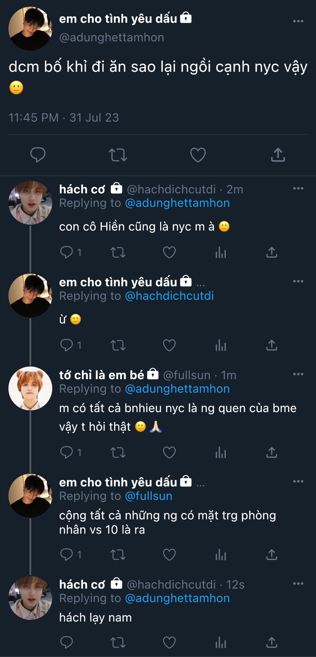Open more options on 'hách lạy nam' reply
The width and height of the screenshot is (316, 657).
[x=298, y=584]
